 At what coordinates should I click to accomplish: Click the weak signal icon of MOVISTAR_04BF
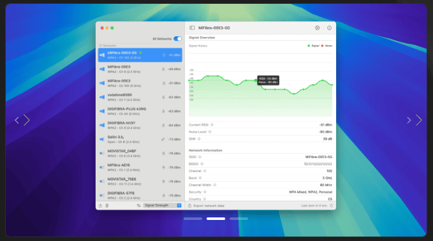(x=102, y=154)
